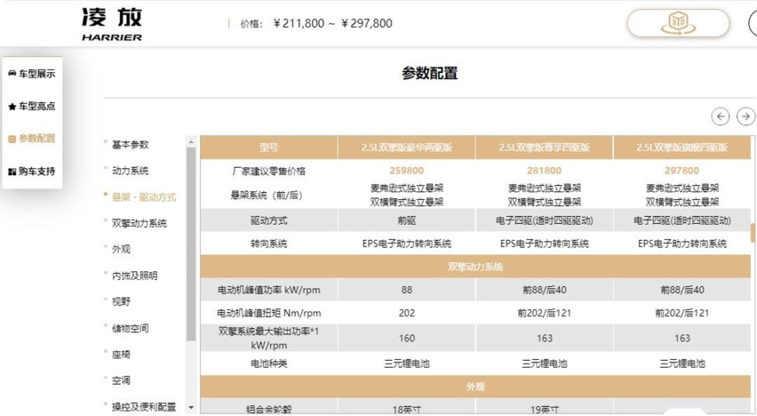Select 参数配置 in the side menu

coord(36,139)
